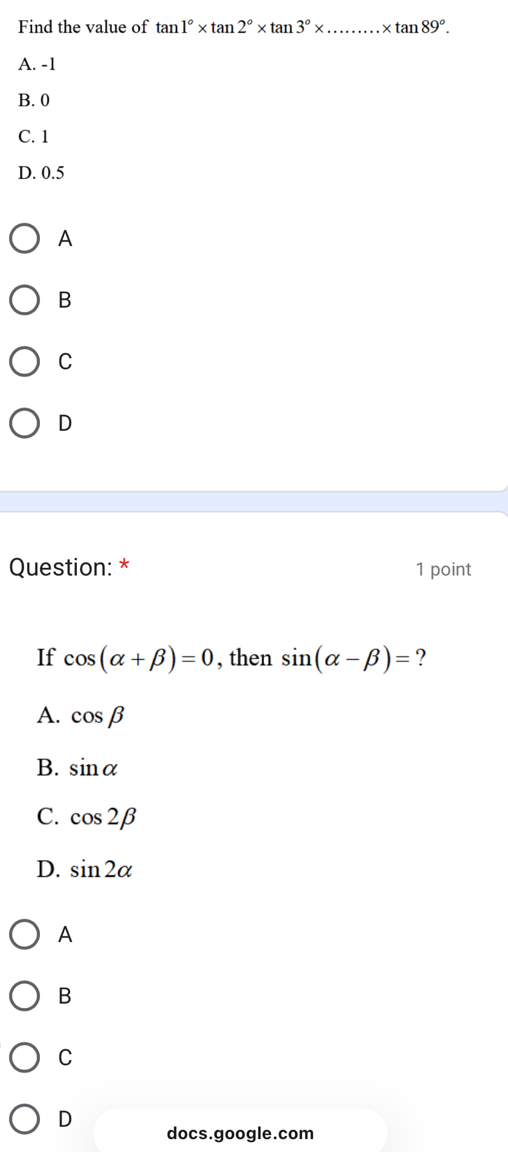Click the answer text 'A. -1'
508x1152 pixels.
coord(38,64)
